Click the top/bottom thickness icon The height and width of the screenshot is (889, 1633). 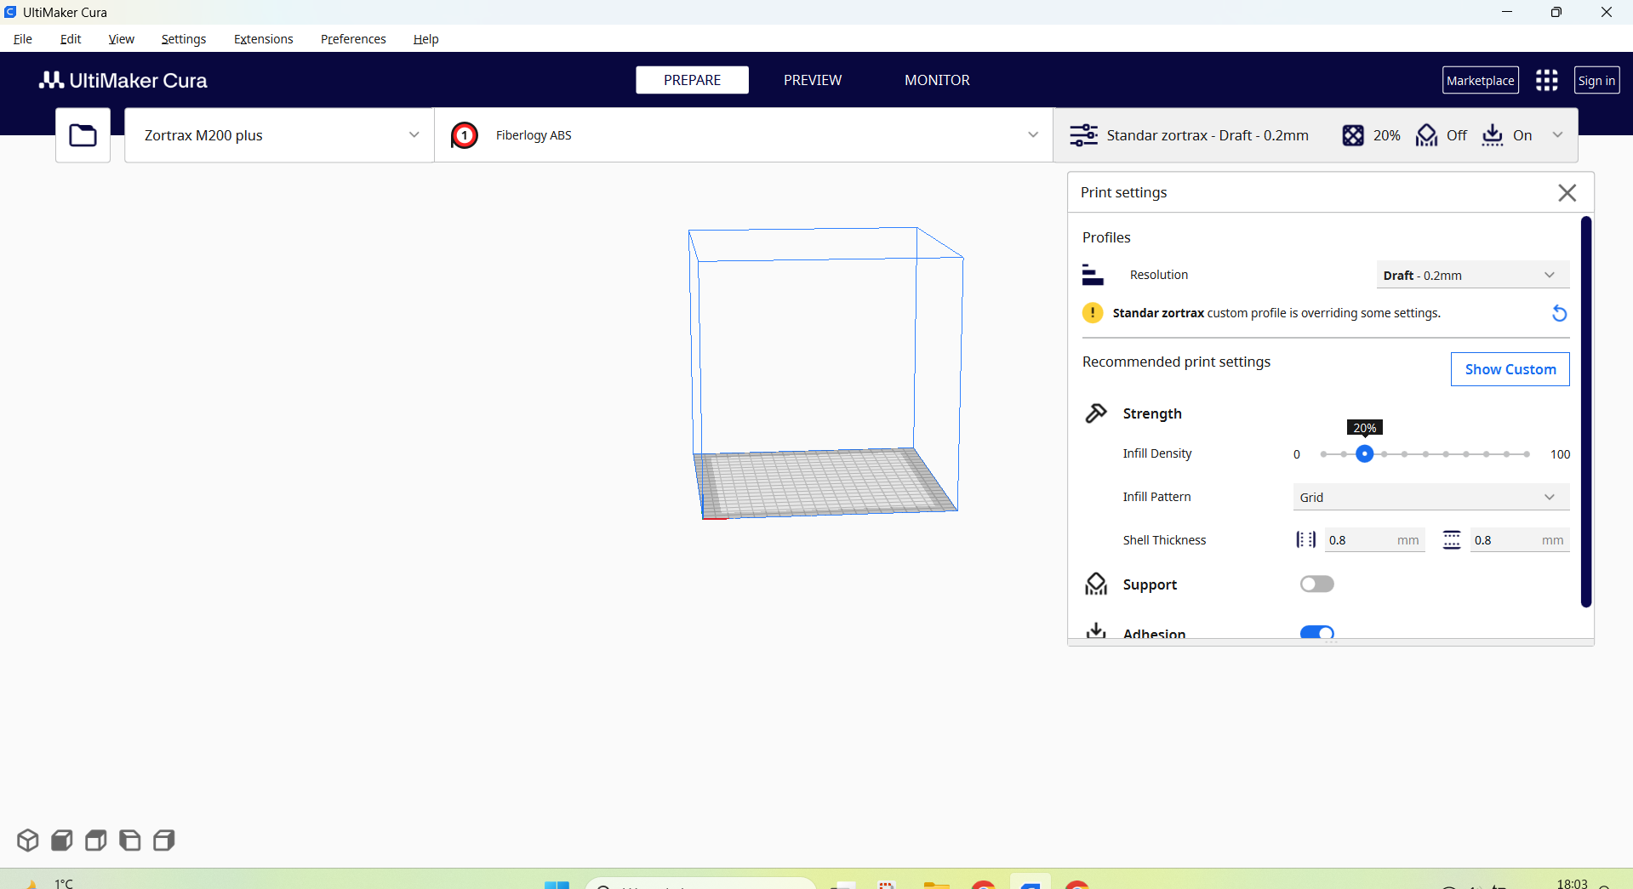click(1452, 540)
